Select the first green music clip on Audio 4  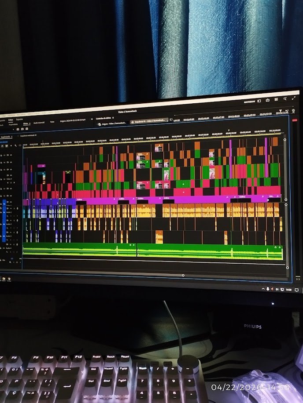pos(79,250)
